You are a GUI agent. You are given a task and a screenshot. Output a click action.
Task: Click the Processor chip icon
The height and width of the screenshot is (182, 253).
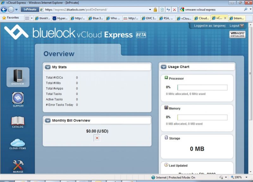(x=166, y=78)
